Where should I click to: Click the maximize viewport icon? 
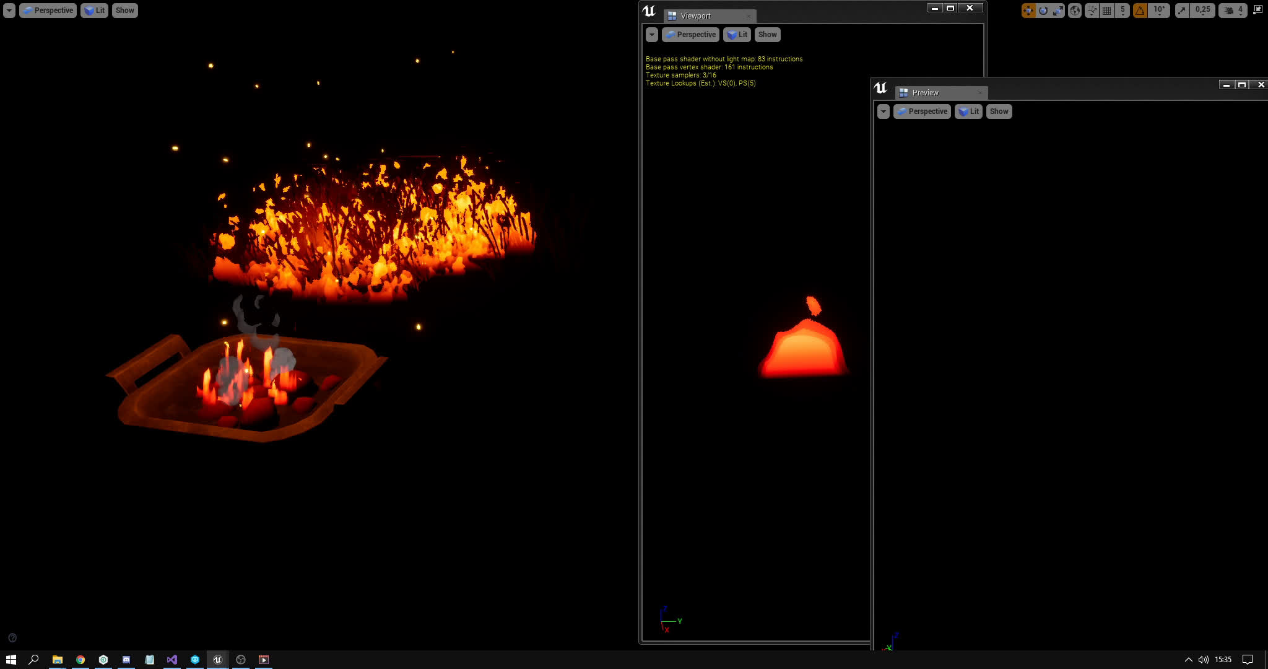(x=1257, y=10)
